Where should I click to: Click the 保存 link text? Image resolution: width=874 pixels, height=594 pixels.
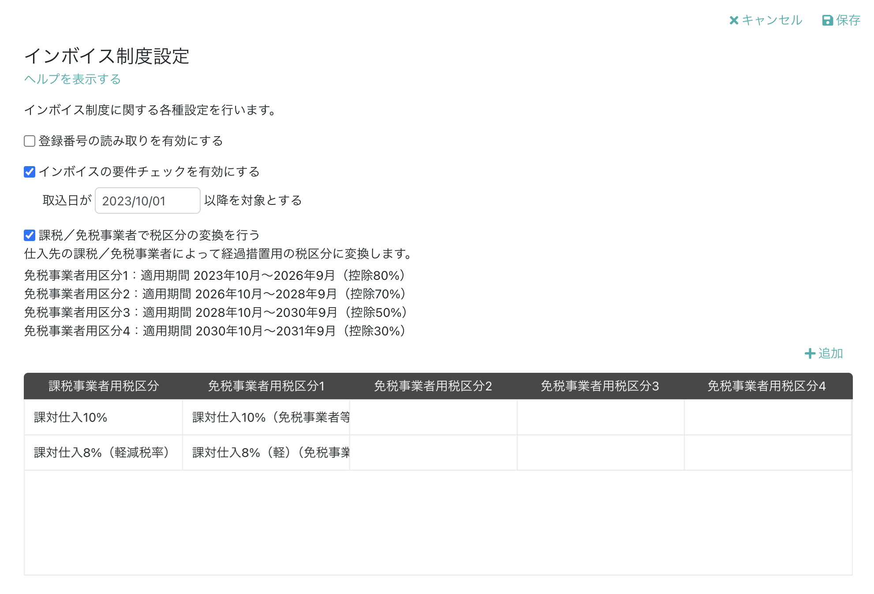848,20
